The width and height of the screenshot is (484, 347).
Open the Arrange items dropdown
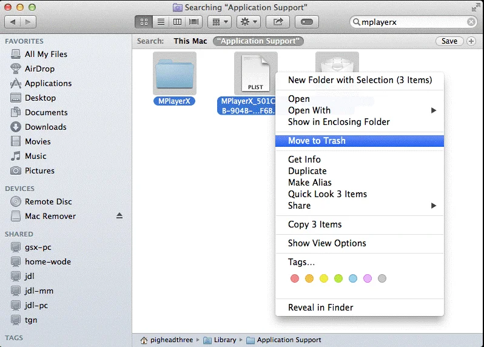point(219,22)
